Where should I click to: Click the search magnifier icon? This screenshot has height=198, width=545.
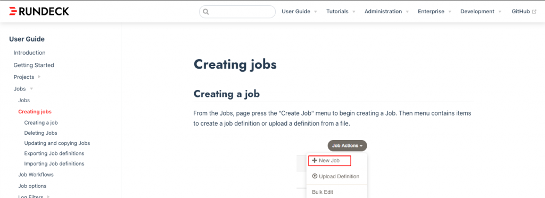tap(205, 12)
